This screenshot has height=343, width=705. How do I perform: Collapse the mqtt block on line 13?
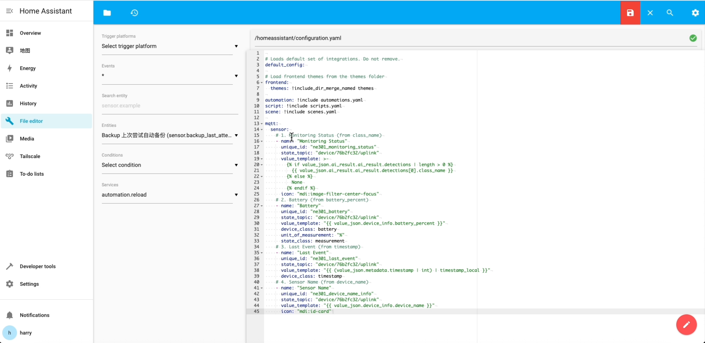pyautogui.click(x=262, y=124)
